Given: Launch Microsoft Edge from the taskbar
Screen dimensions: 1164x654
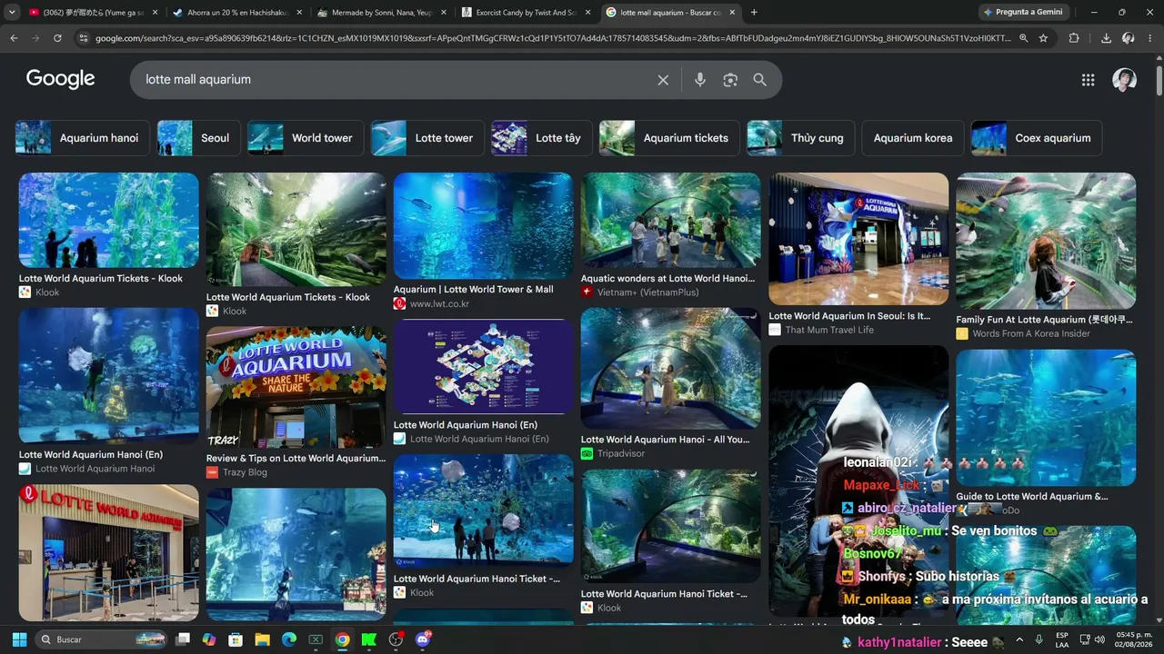Looking at the screenshot, I should point(289,639).
